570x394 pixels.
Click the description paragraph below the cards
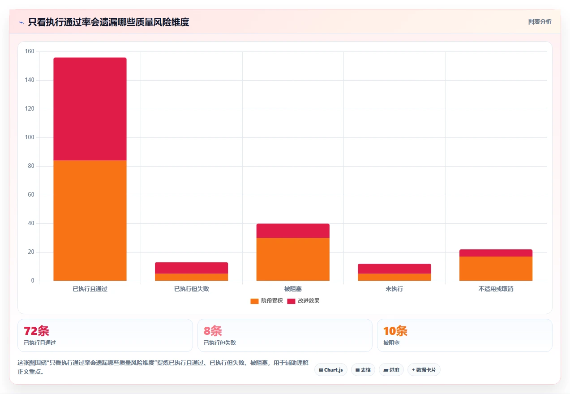[163, 367]
